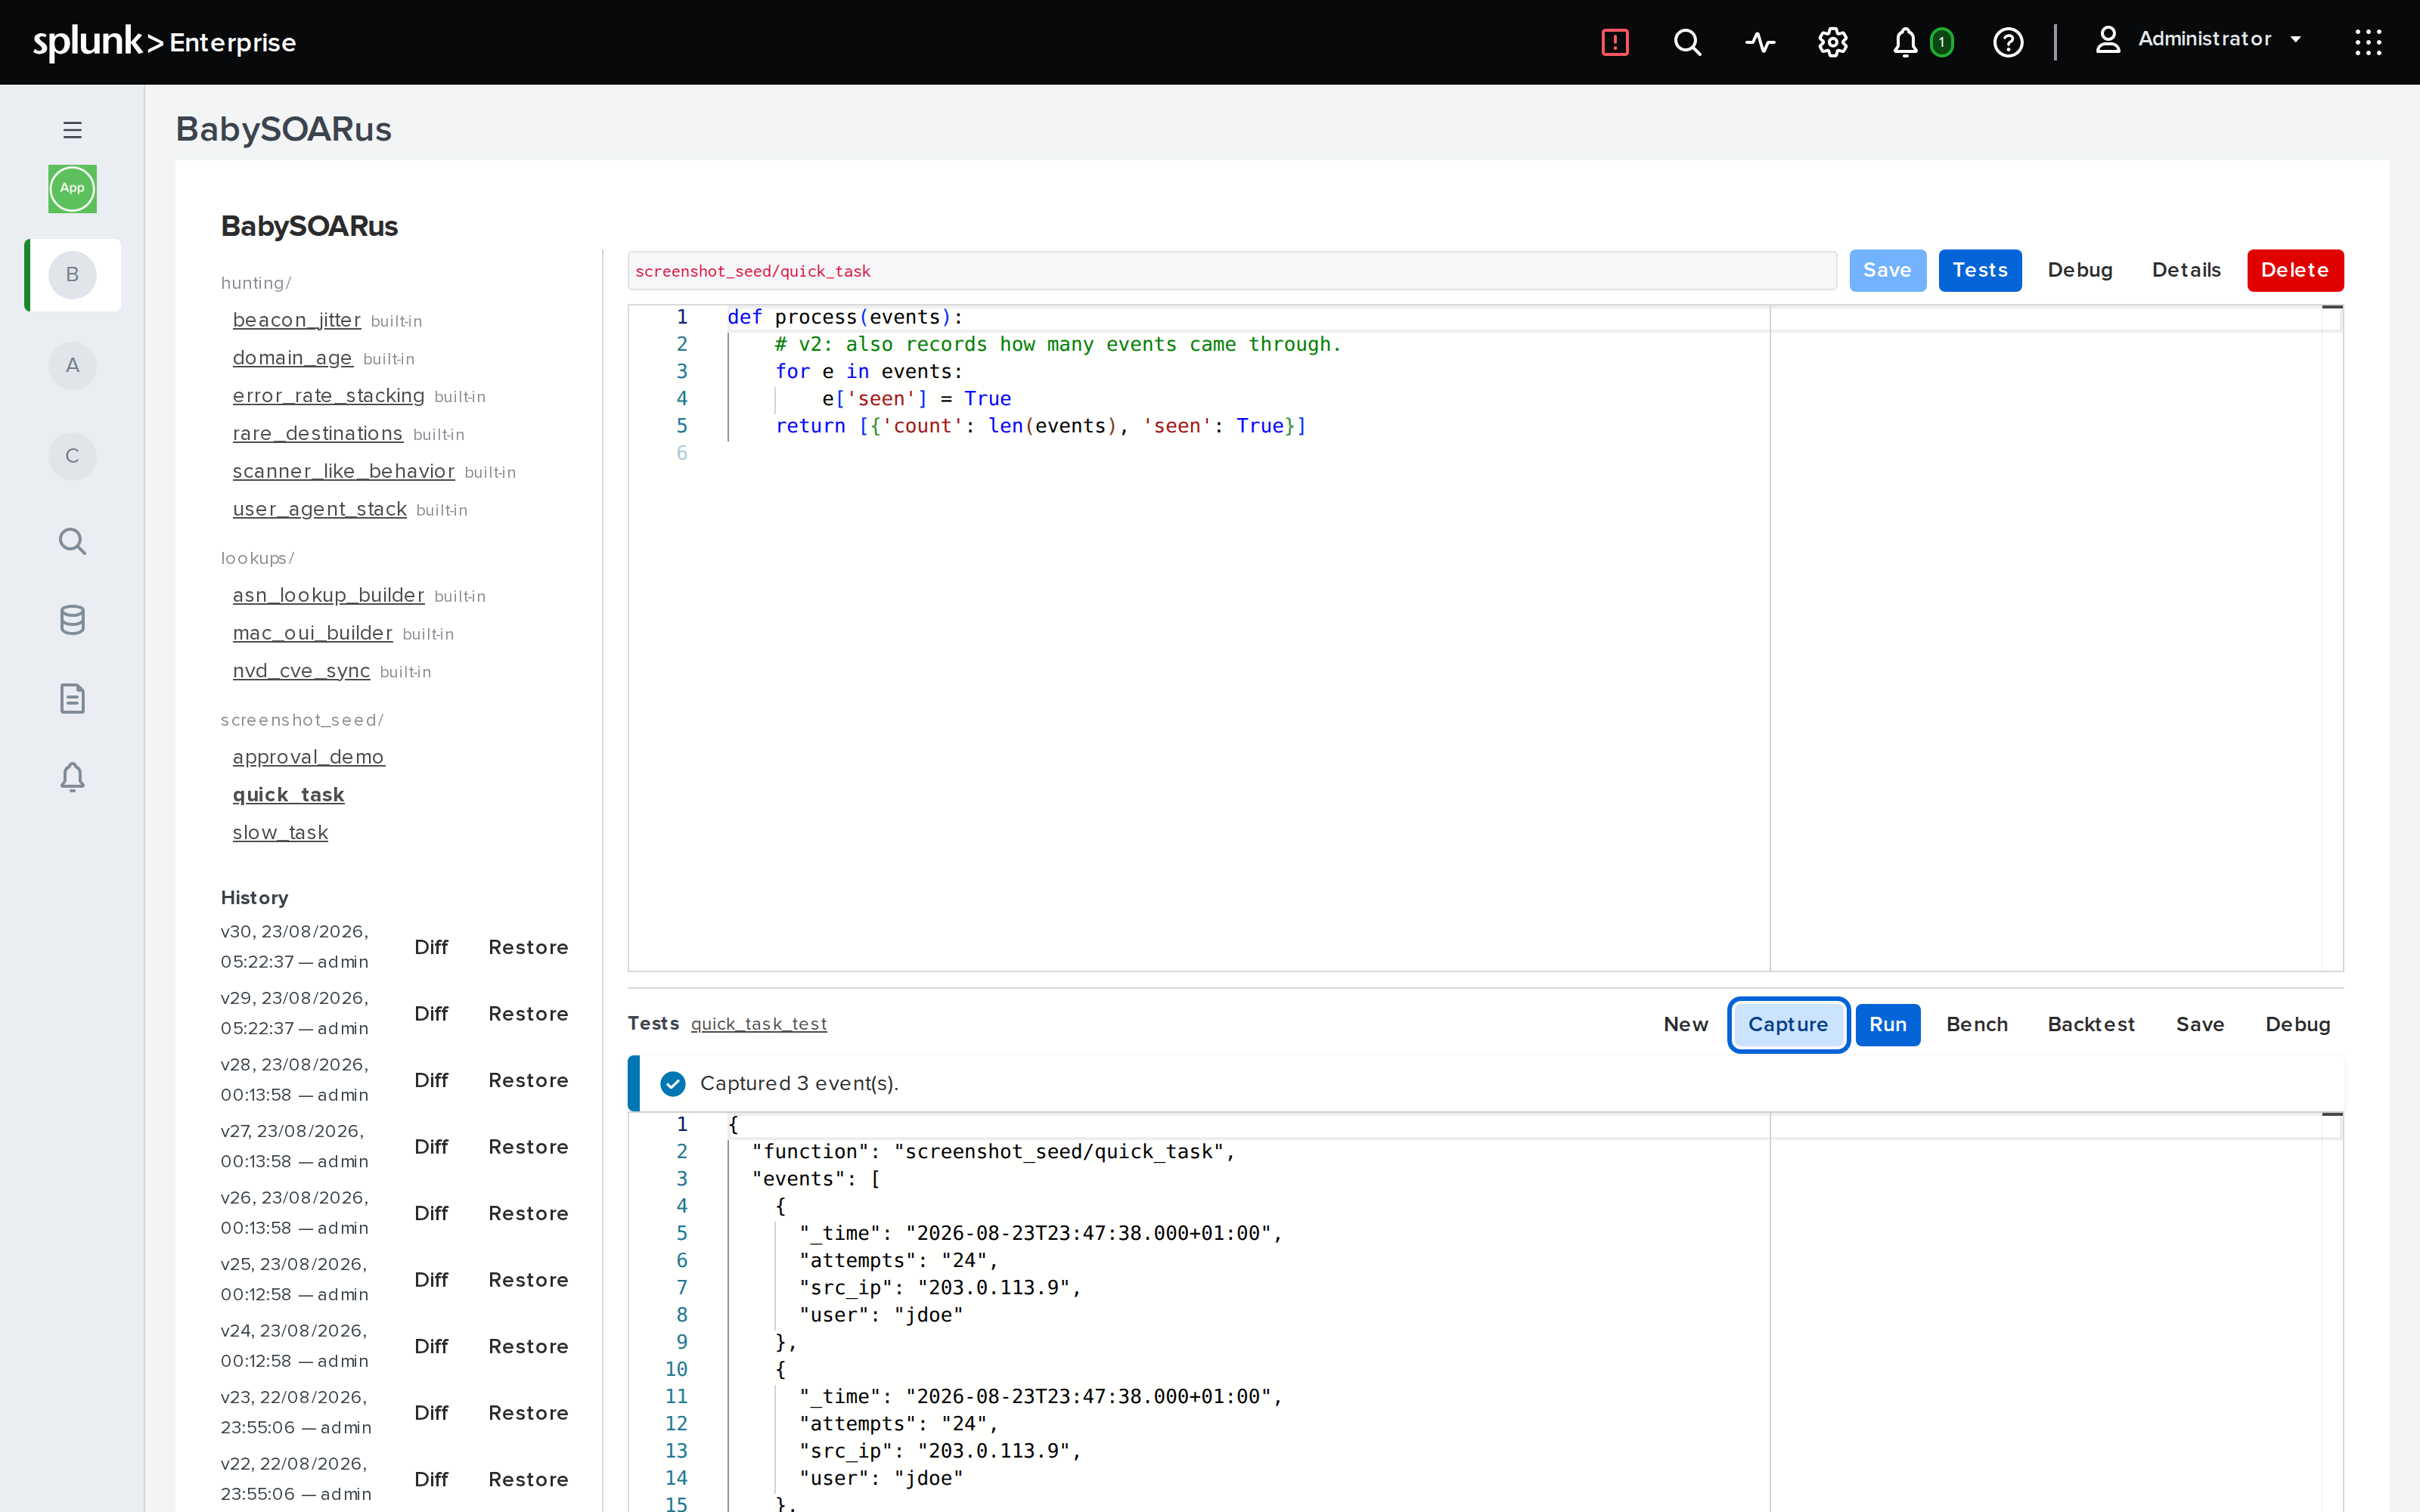The height and width of the screenshot is (1512, 2420).
Task: Select the A app in sidebar
Action: [x=72, y=365]
